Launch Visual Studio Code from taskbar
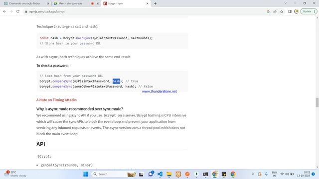 [160, 174]
